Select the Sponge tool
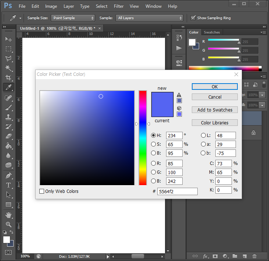 tap(8, 165)
